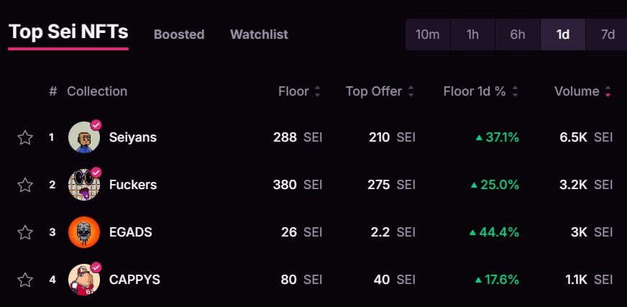Screen dimensions: 627x307
Task: Click the CAPPYS verified checkmark badge
Action: pyautogui.click(x=96, y=267)
